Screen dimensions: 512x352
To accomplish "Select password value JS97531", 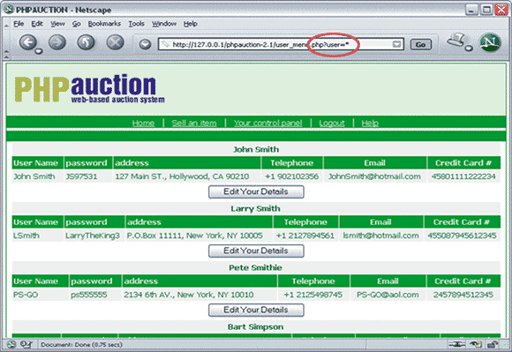I will click(81, 176).
